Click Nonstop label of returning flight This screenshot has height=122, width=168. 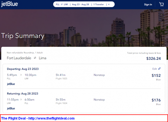point(99,100)
